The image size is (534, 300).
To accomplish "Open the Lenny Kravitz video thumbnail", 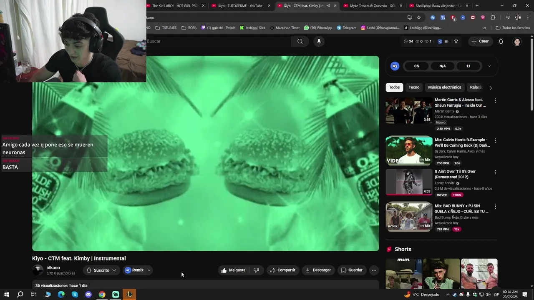I will [409, 182].
